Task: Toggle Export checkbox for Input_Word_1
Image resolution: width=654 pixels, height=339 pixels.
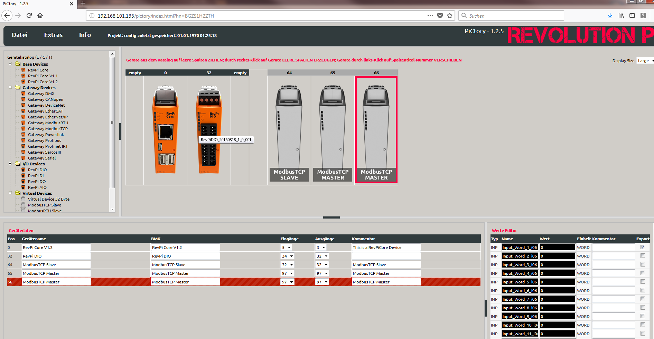Action: (643, 247)
